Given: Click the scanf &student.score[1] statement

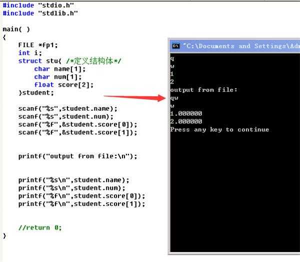Looking at the screenshot, I should pyautogui.click(x=77, y=132).
